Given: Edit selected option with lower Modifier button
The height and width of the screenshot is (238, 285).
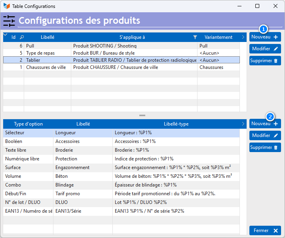Looking at the screenshot, I should 265,135.
